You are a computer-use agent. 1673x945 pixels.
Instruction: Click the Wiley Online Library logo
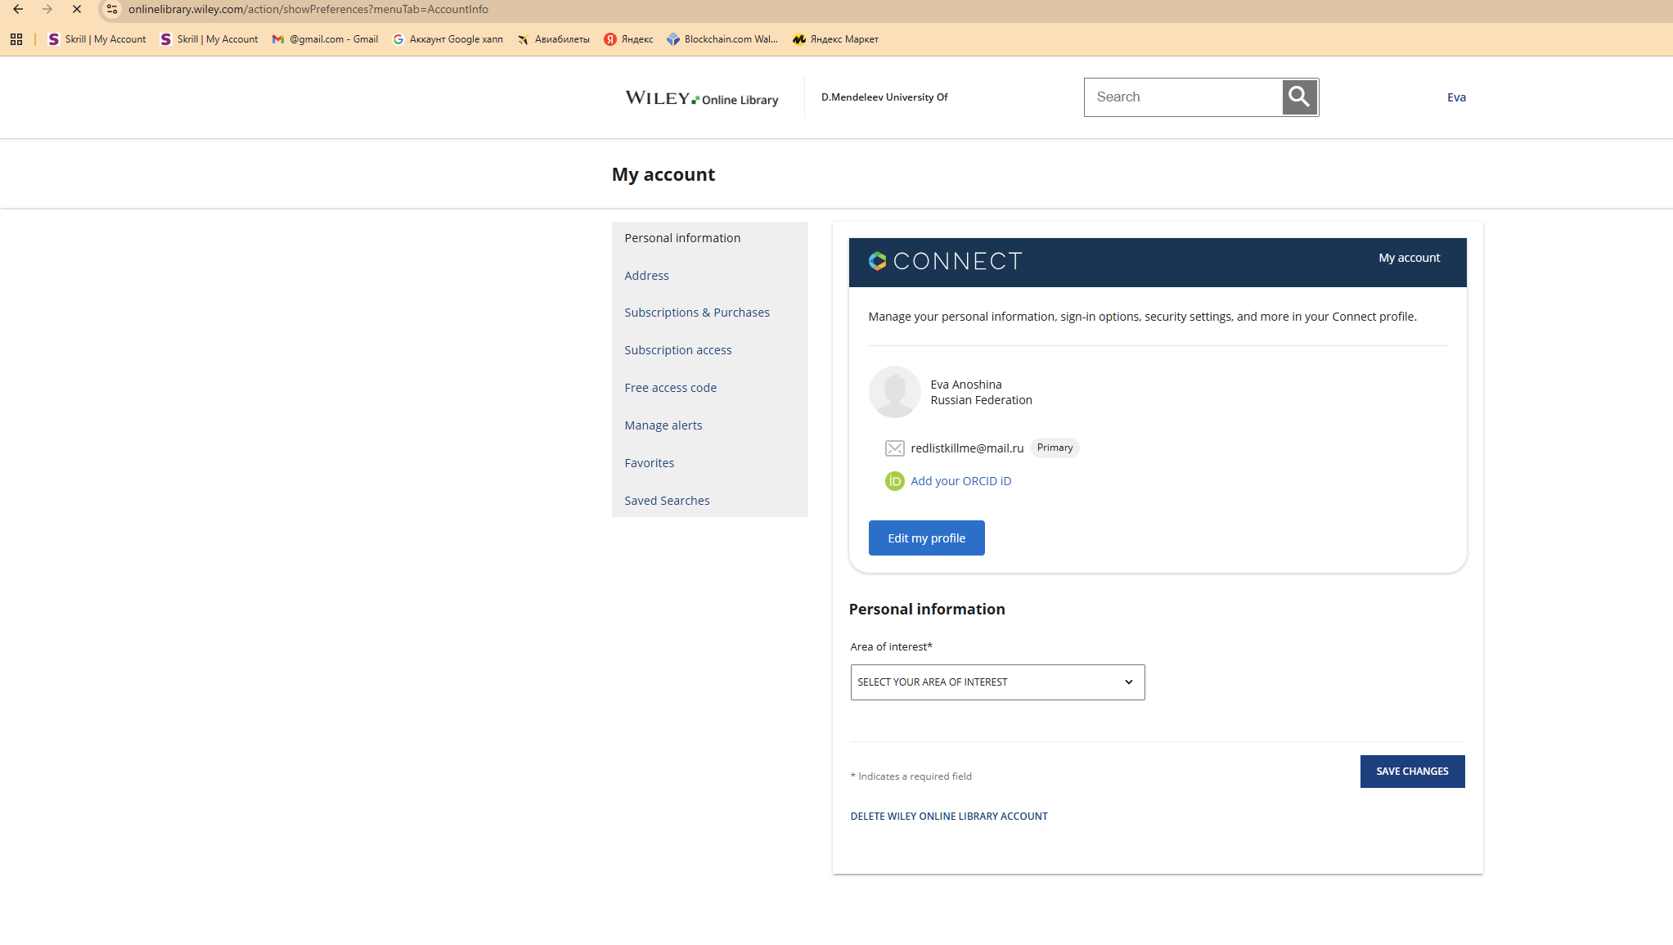pos(701,98)
